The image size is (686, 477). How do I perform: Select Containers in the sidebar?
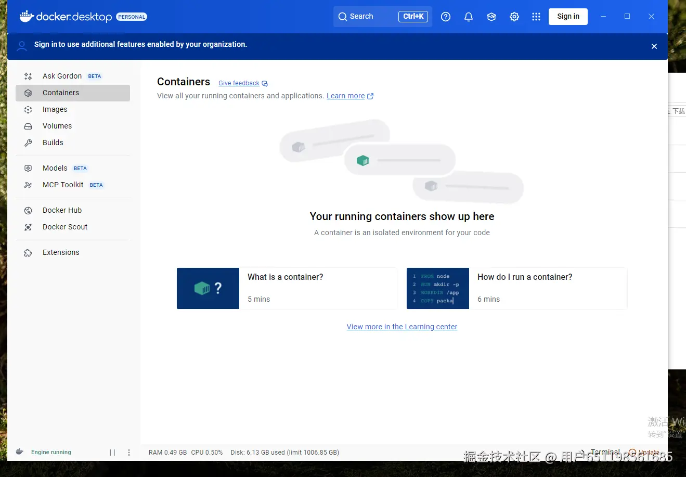point(73,93)
